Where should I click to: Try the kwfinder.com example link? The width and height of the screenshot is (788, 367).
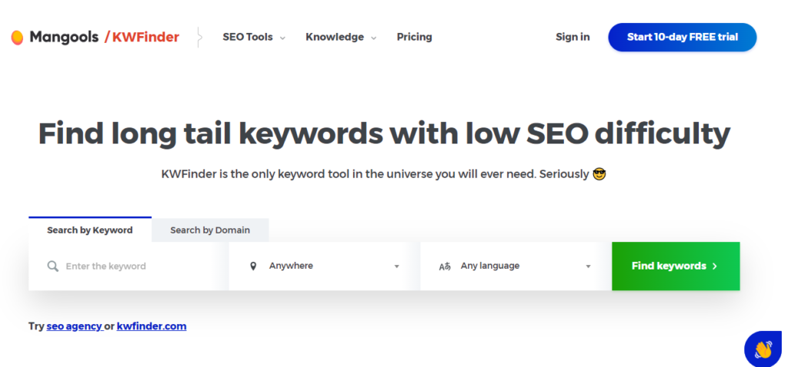coord(152,326)
